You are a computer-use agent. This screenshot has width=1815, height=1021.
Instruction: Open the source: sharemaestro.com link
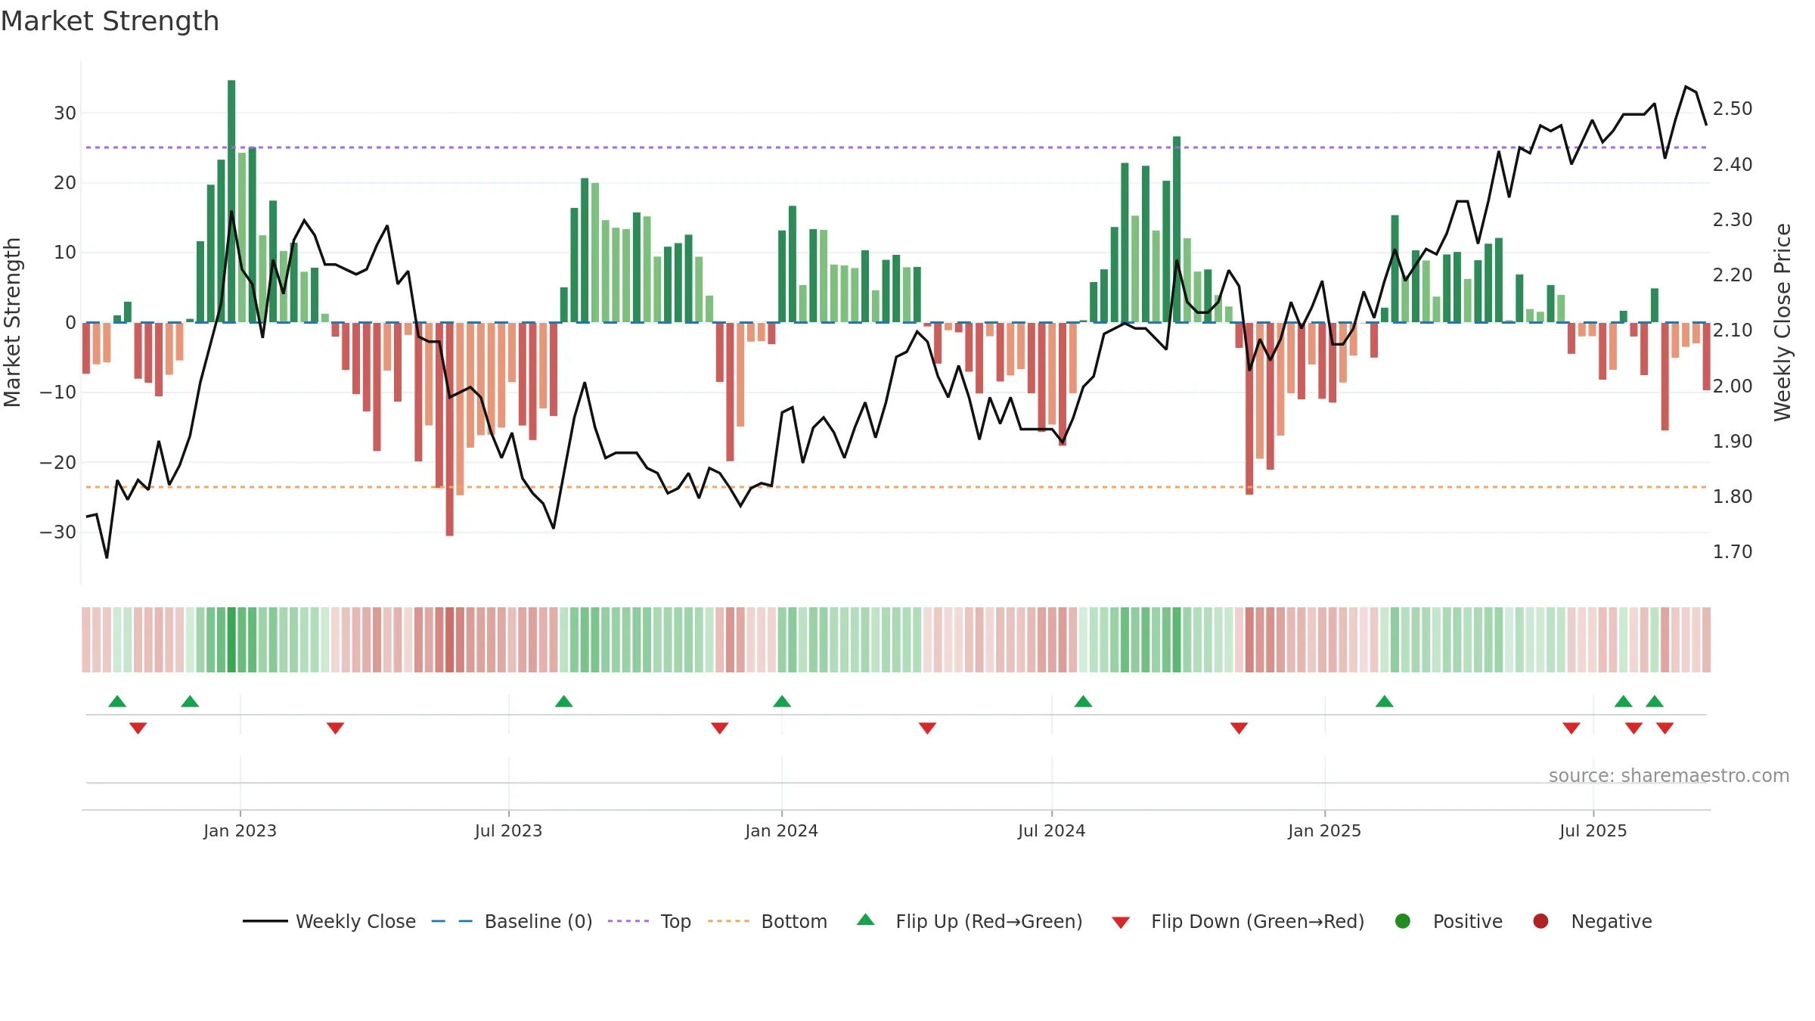click(1669, 775)
